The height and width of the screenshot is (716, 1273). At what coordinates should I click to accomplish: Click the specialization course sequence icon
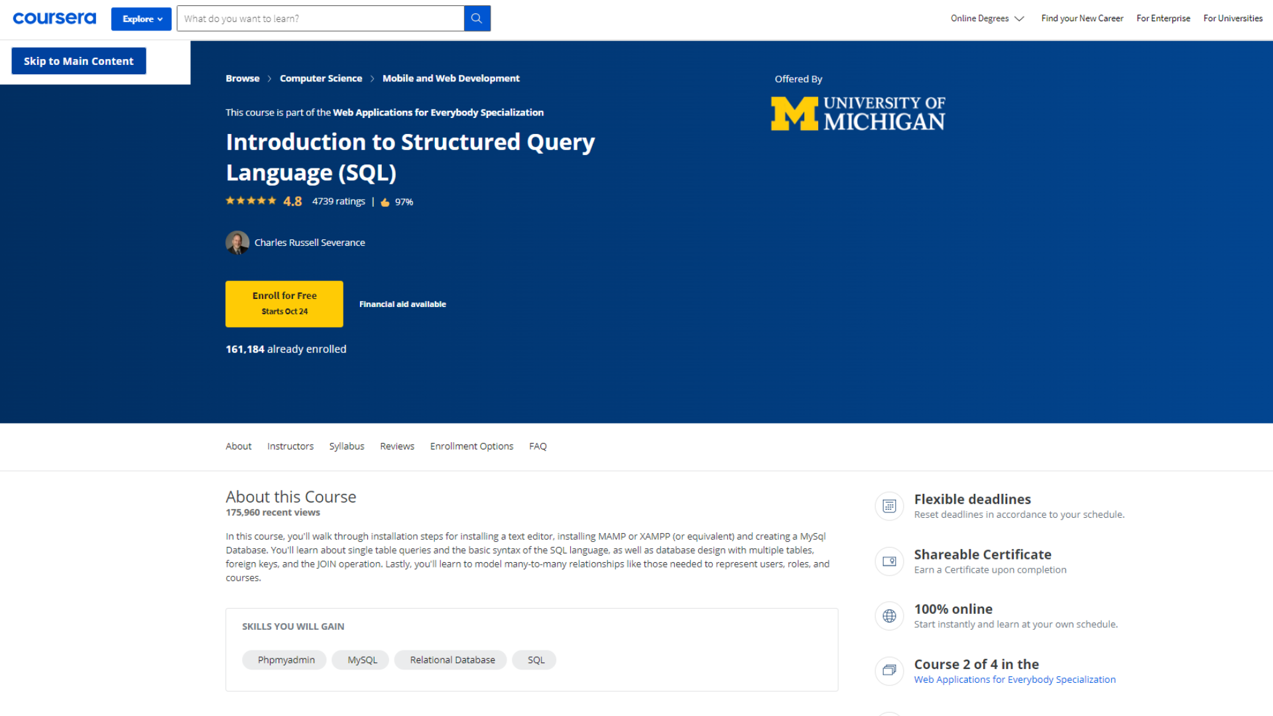tap(888, 670)
